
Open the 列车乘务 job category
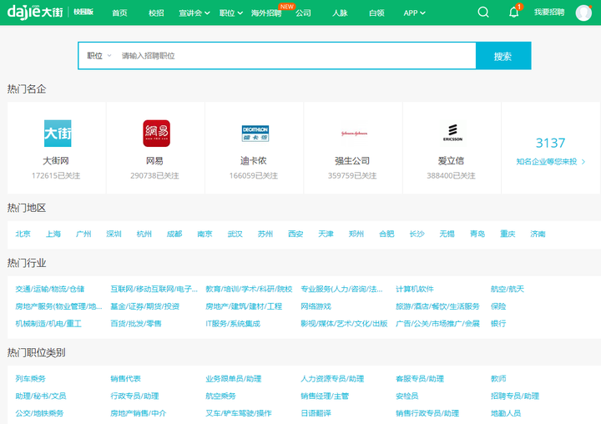[x=30, y=379]
